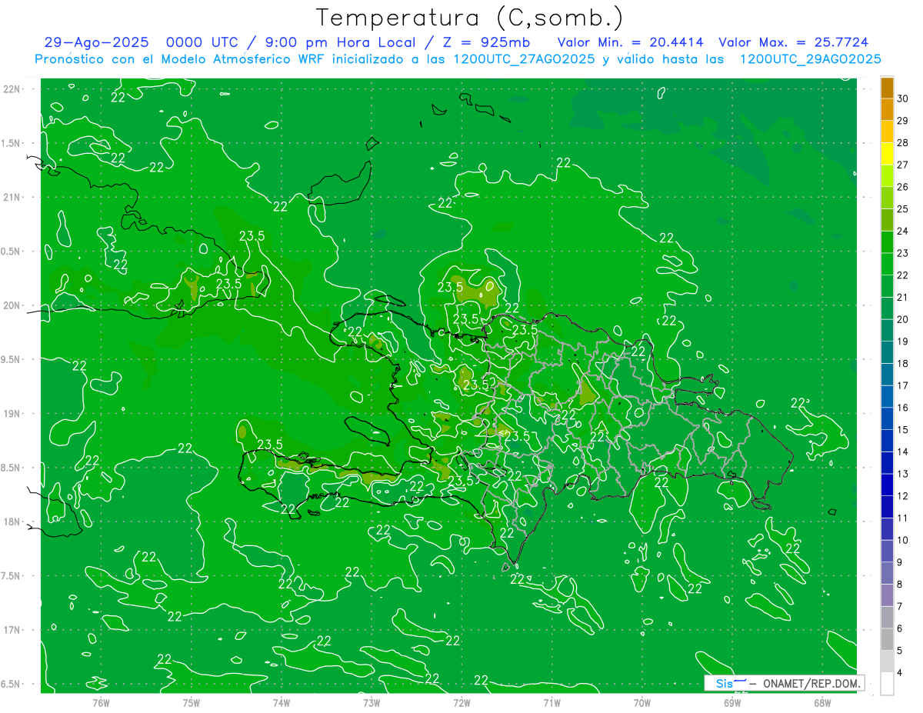Click the color bar segment between 29 and 30
The width and height of the screenshot is (923, 713).
click(887, 109)
